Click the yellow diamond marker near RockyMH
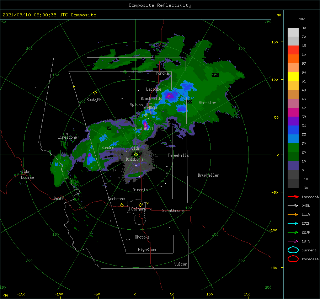Screen dimensions: 320x299 tap(95, 93)
